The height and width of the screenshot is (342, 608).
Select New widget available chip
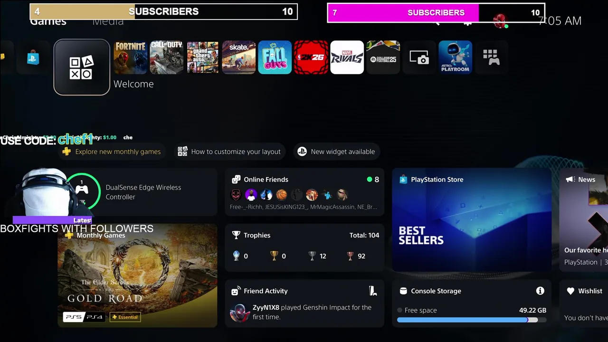tap(336, 152)
